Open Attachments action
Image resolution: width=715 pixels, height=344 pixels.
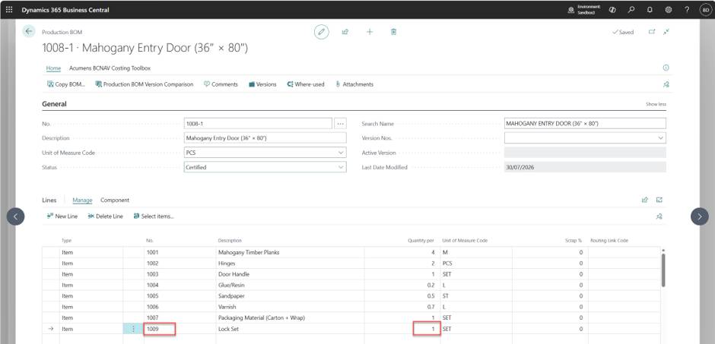click(x=354, y=84)
